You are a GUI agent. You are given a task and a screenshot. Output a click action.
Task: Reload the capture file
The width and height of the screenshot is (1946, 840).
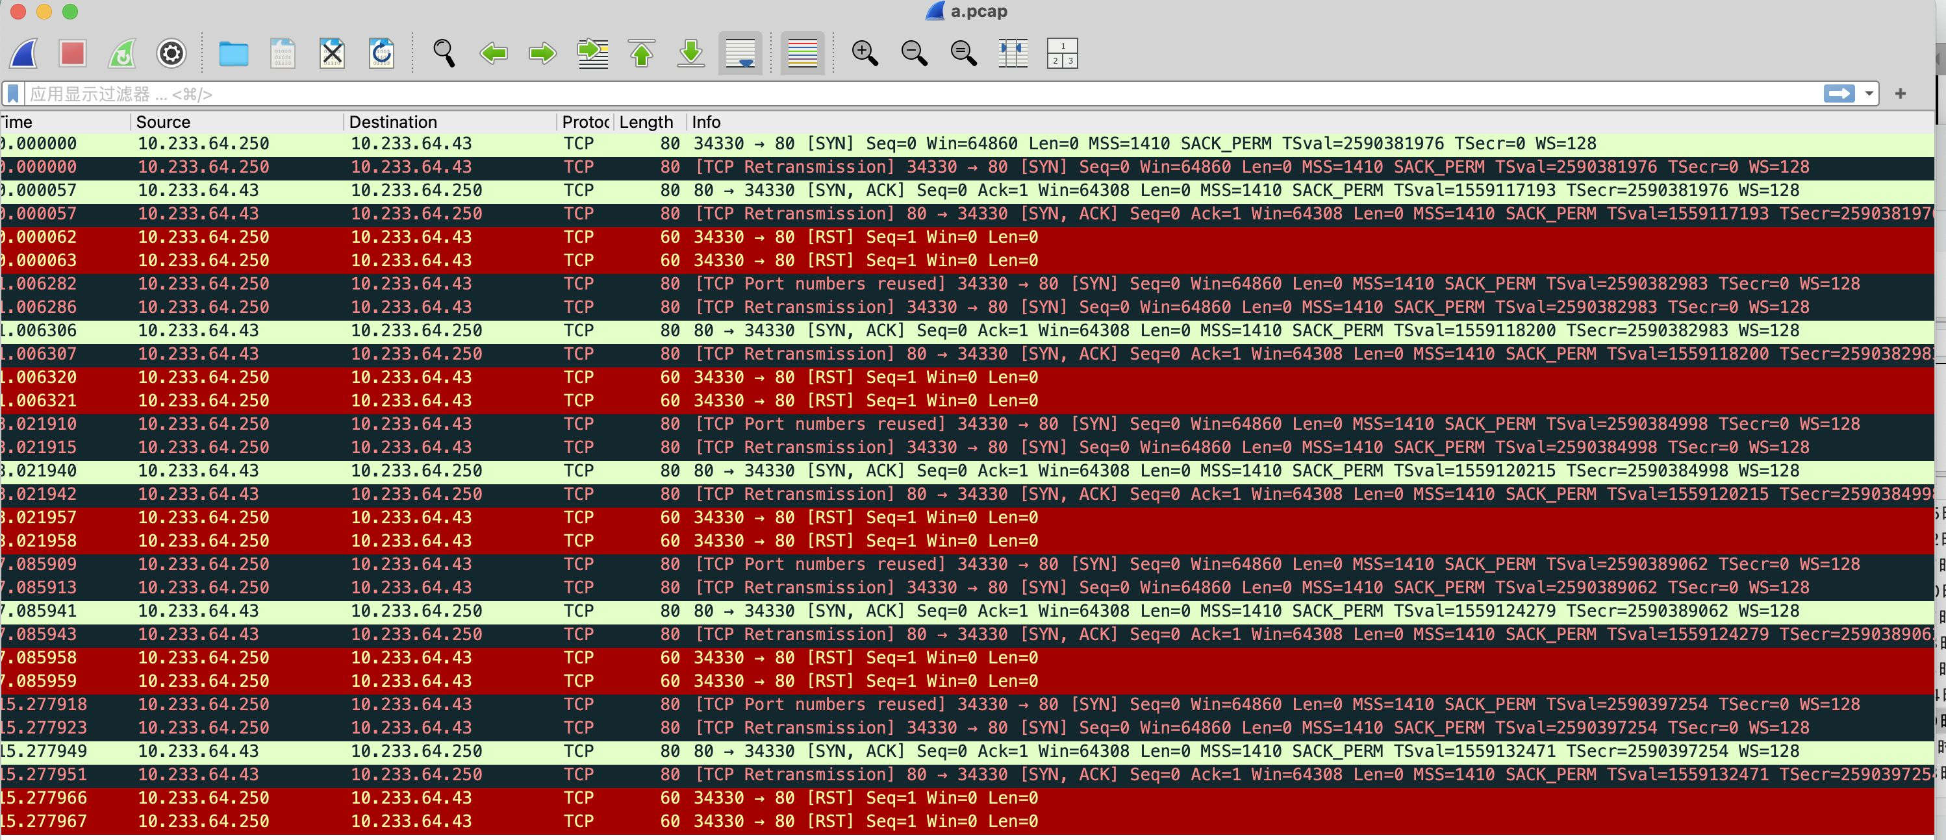coord(381,54)
